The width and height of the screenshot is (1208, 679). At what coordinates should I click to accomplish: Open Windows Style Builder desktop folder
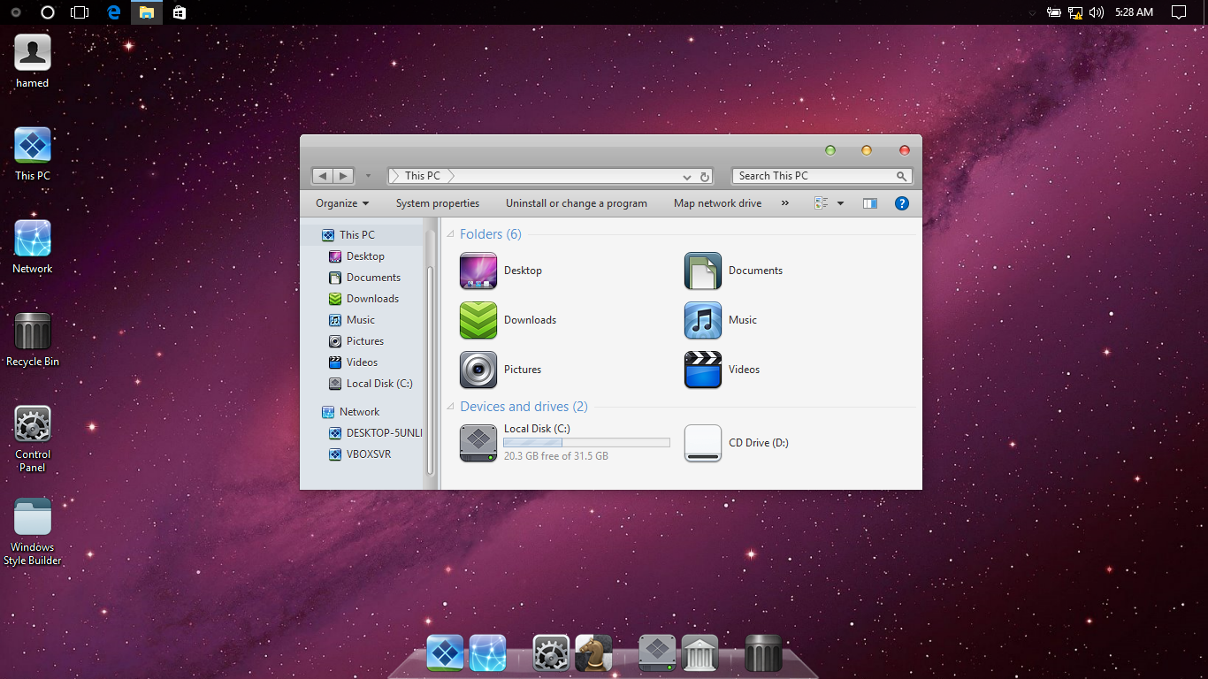click(x=33, y=518)
